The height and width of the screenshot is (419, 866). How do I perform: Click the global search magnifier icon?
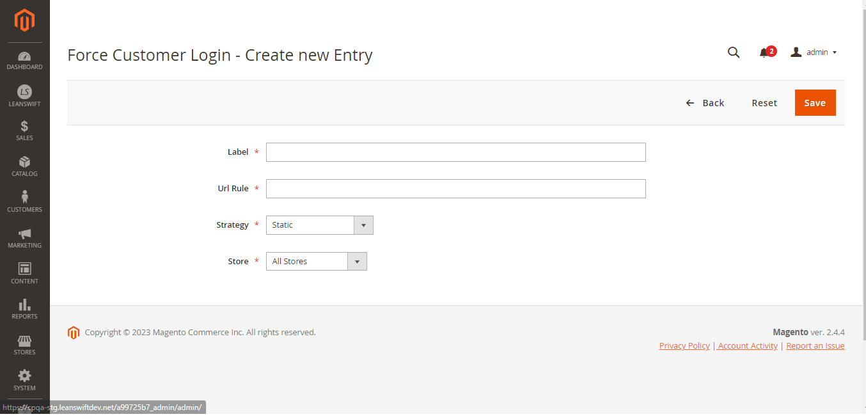click(733, 52)
